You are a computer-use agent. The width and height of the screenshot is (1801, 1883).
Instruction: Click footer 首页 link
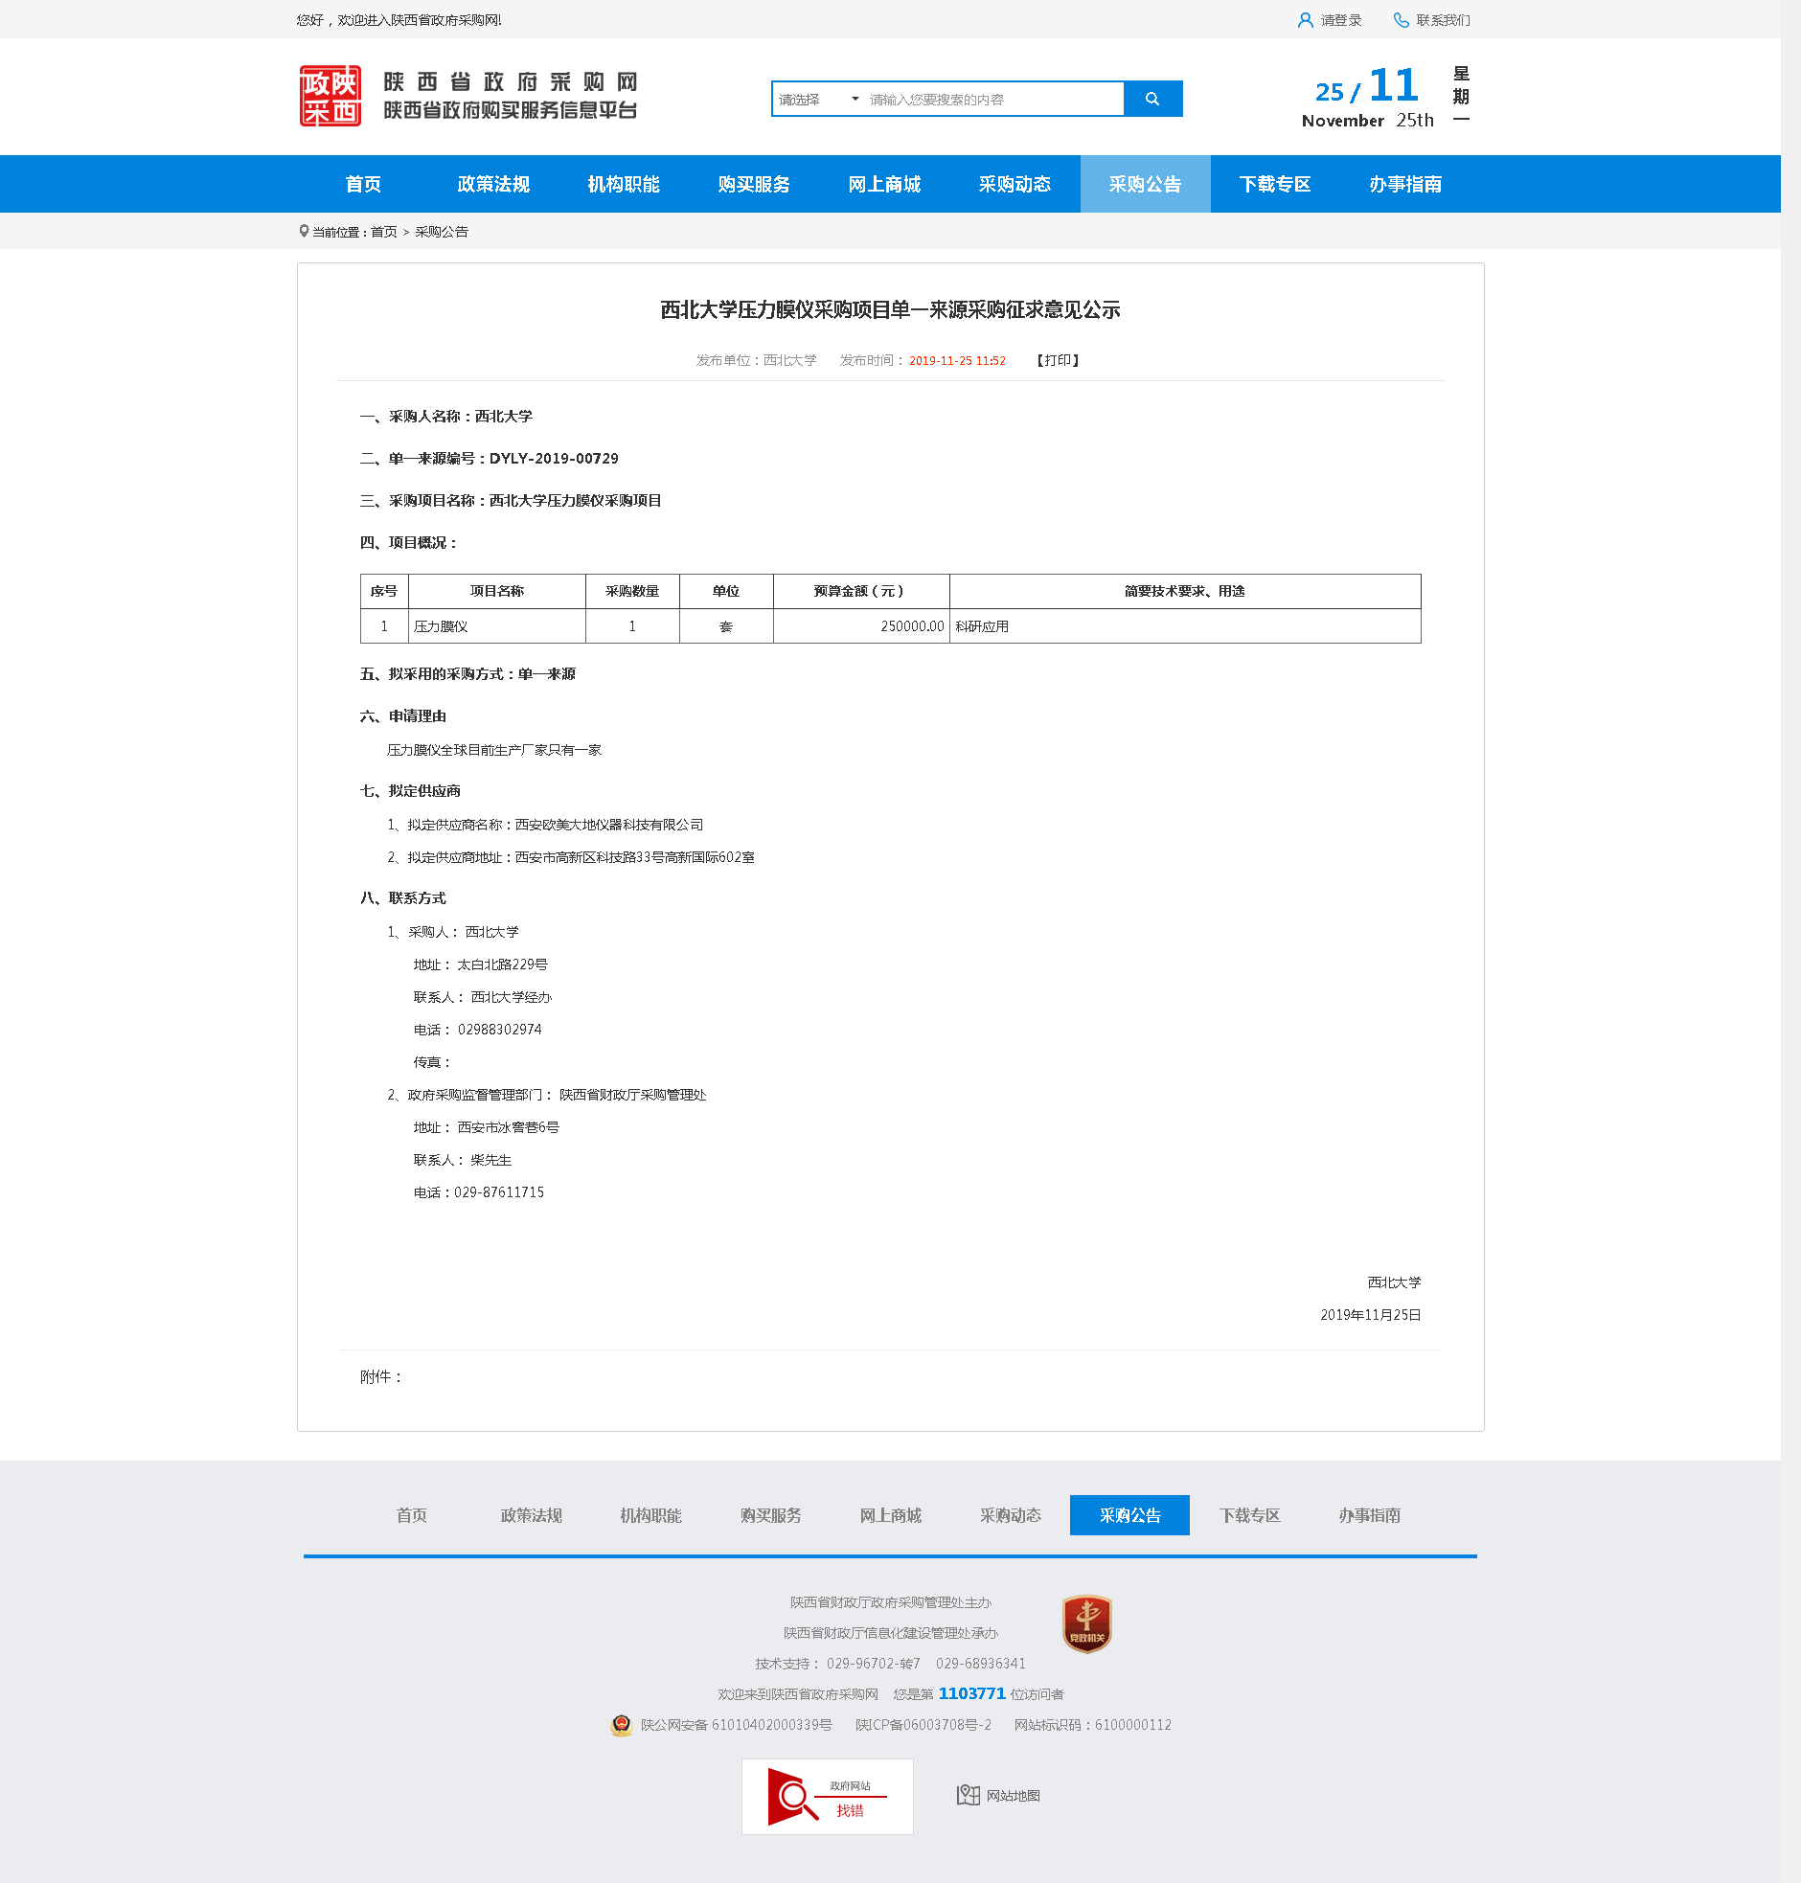(x=412, y=1514)
